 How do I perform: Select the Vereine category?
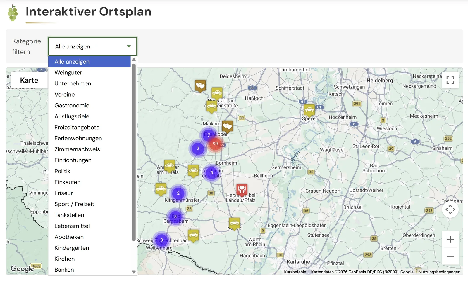click(90, 95)
